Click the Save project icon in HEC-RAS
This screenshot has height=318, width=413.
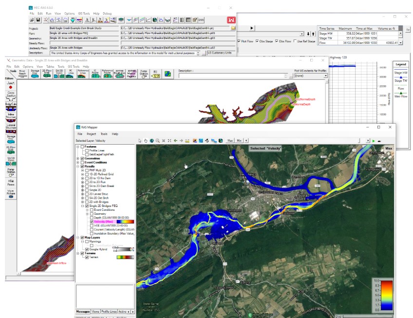pyautogui.click(x=38, y=20)
